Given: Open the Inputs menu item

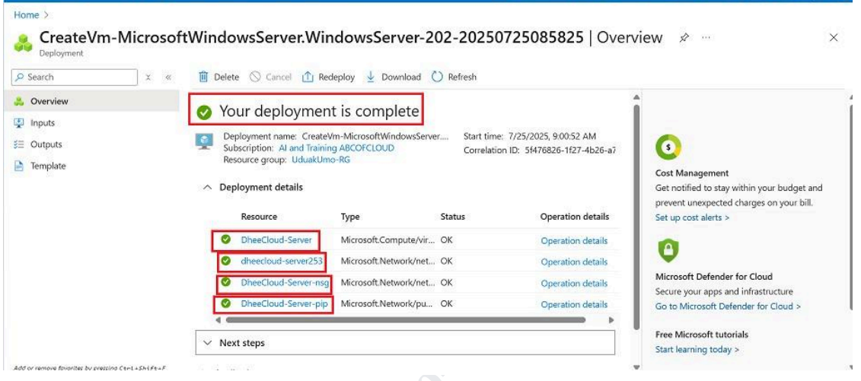Looking at the screenshot, I should click(42, 122).
